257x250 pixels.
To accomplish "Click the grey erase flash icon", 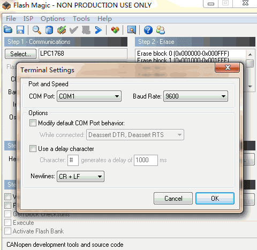I will [86, 30].
